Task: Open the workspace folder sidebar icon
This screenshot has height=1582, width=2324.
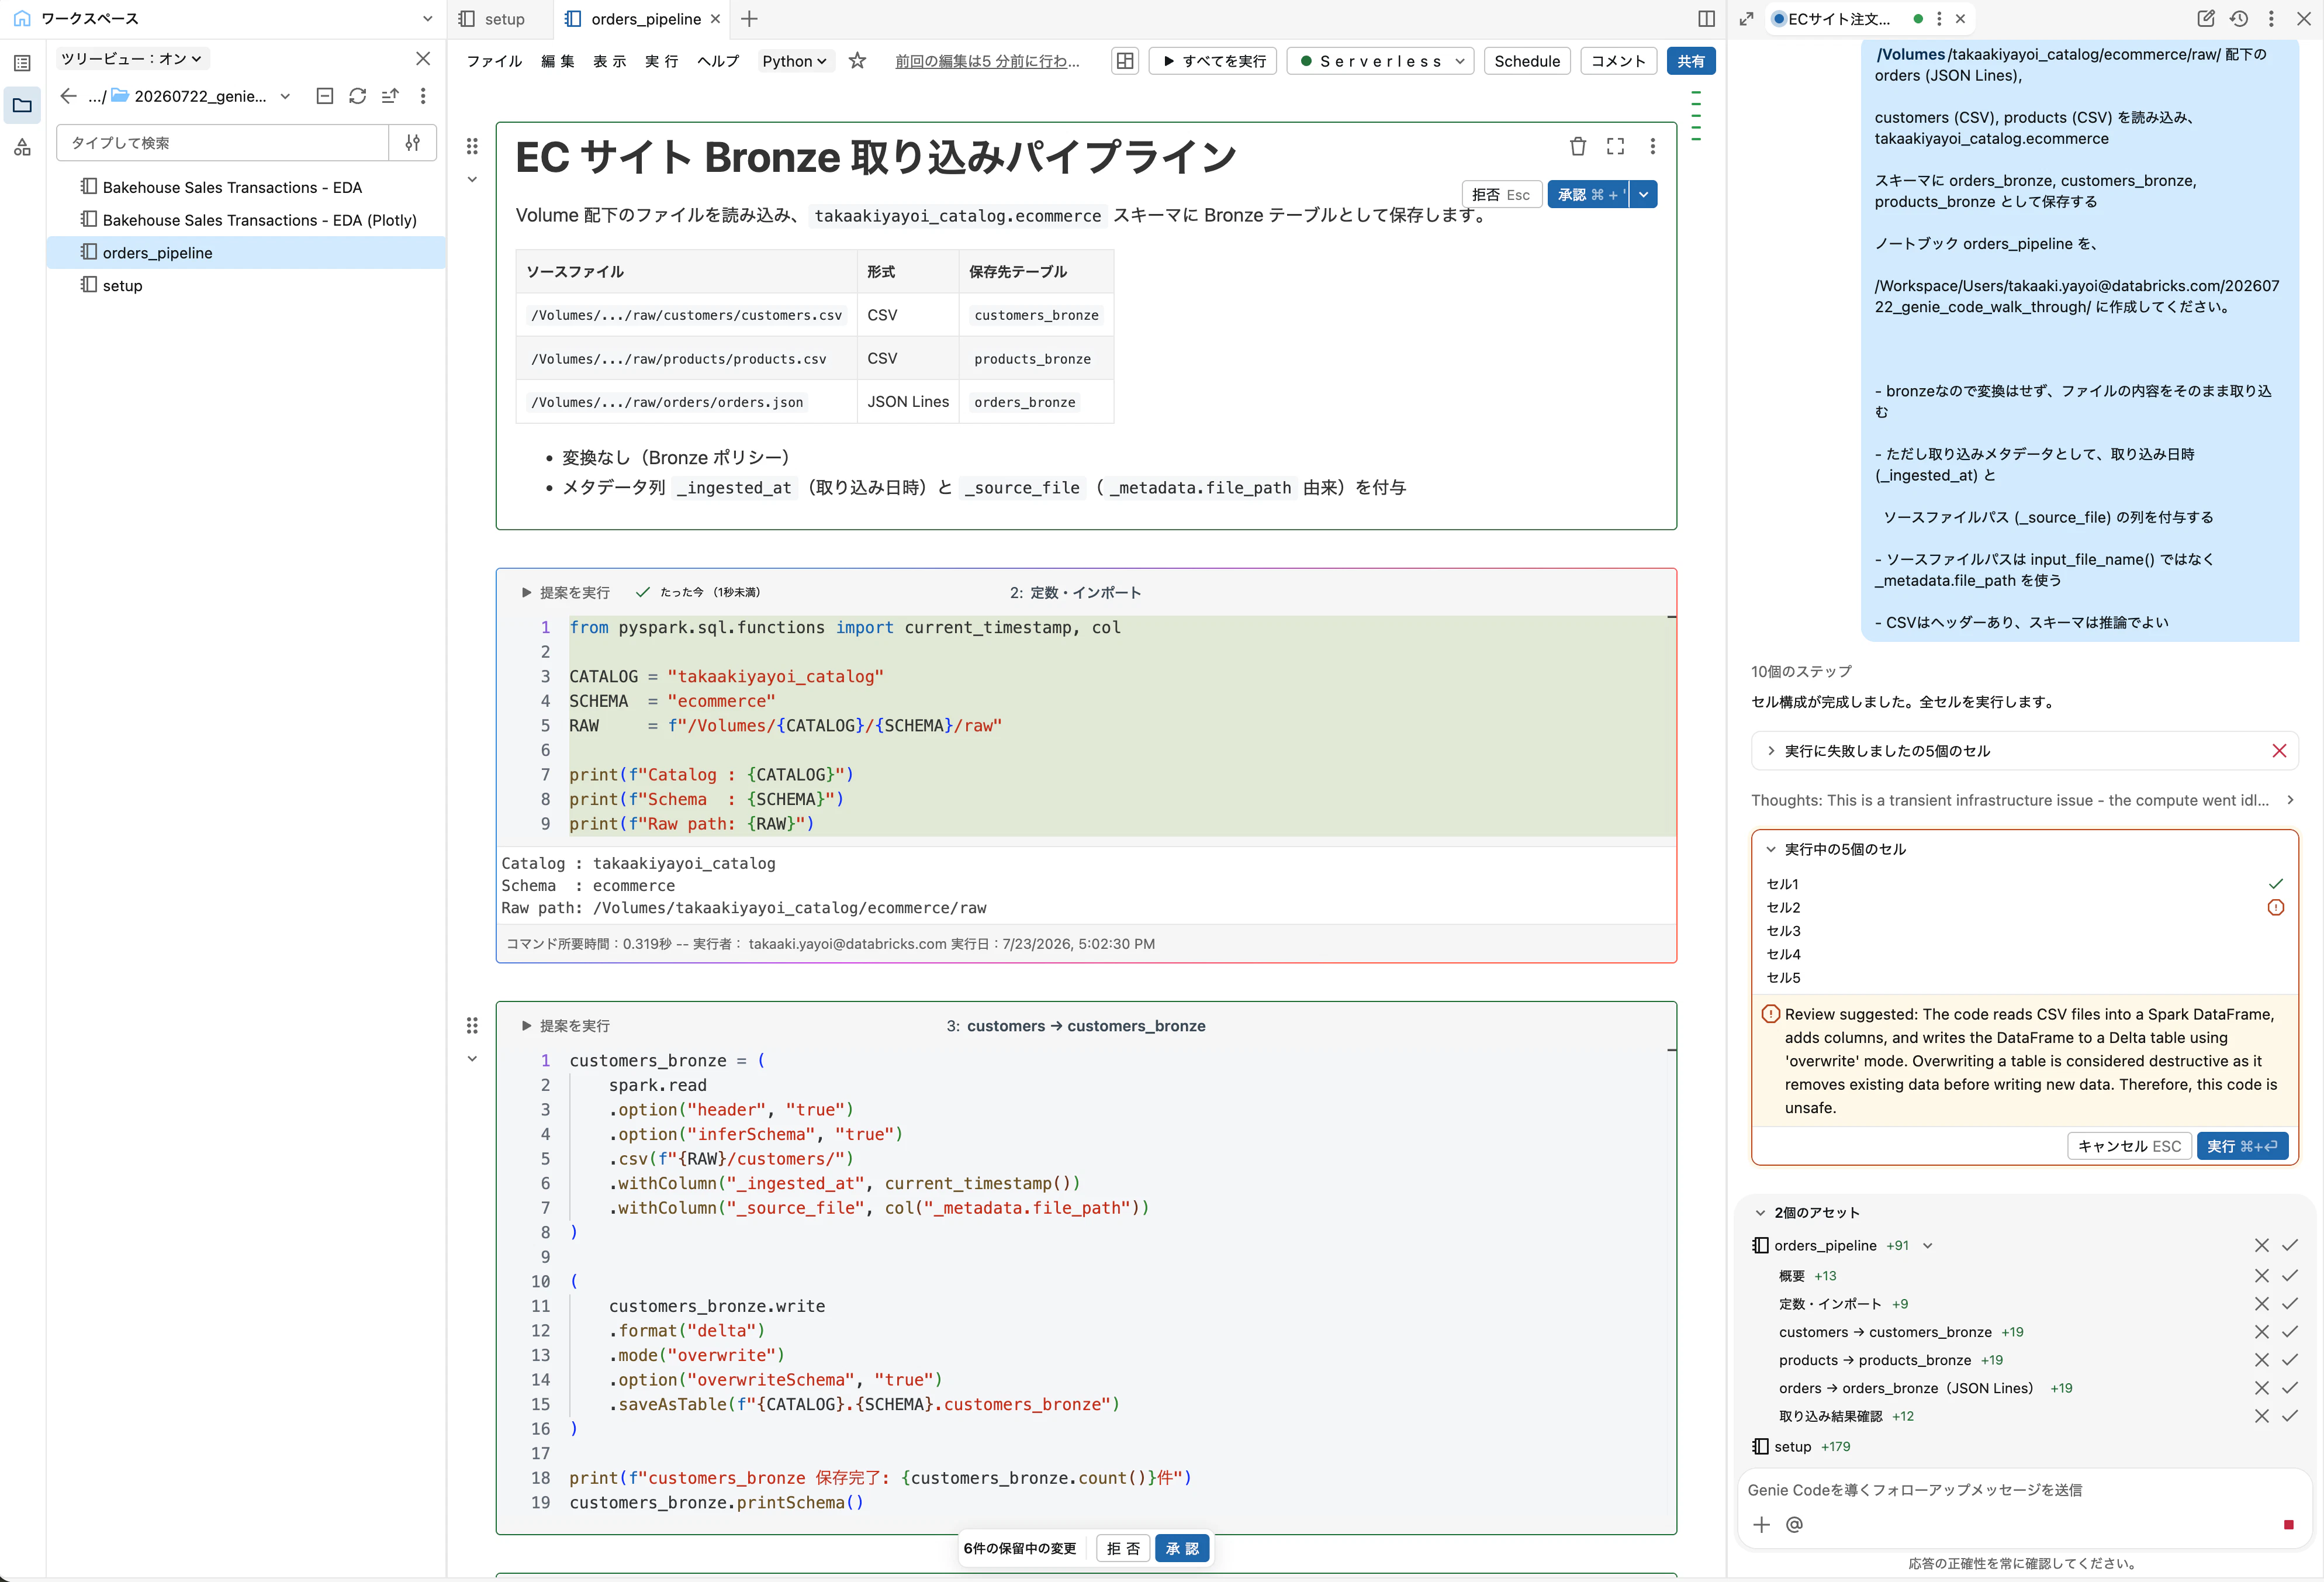Action: (x=22, y=105)
